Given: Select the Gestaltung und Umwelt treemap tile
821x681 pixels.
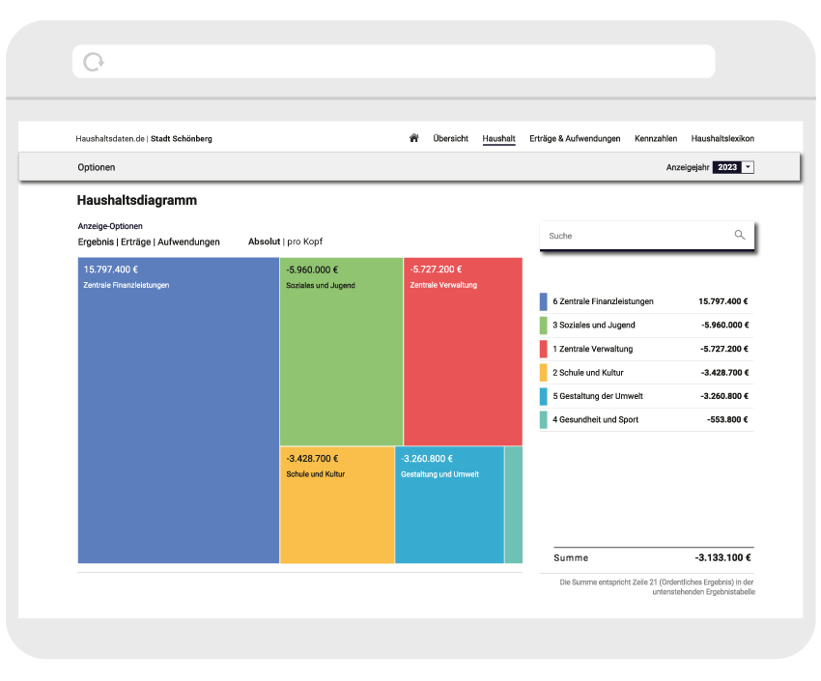Looking at the screenshot, I should tap(449, 504).
